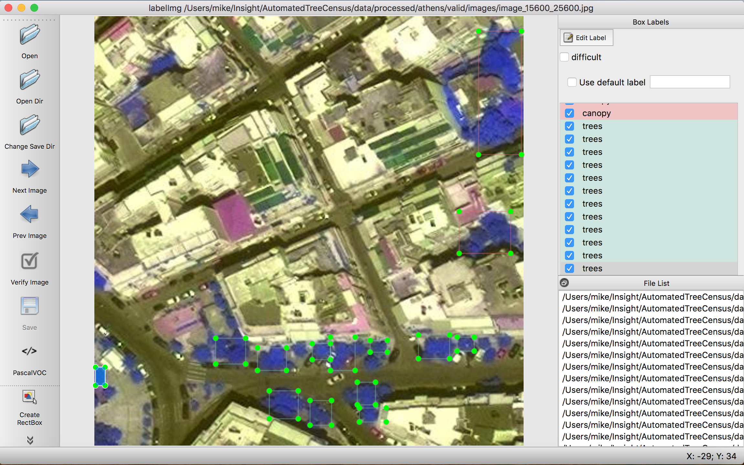Check the Use default label option

tap(572, 82)
